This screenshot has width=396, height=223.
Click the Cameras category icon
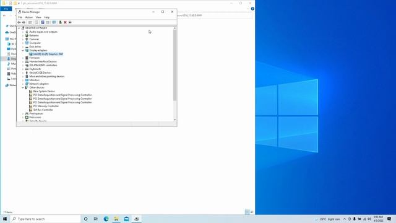pos(27,39)
